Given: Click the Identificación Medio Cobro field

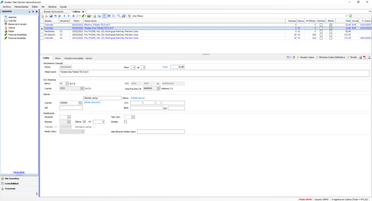Looking at the screenshot, I should point(161,132).
